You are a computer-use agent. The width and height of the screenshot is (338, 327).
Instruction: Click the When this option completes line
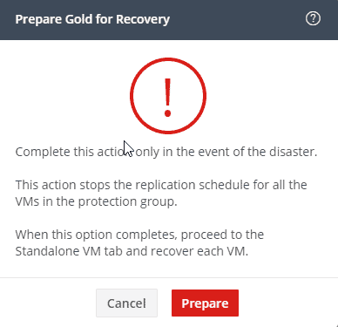pos(139,235)
